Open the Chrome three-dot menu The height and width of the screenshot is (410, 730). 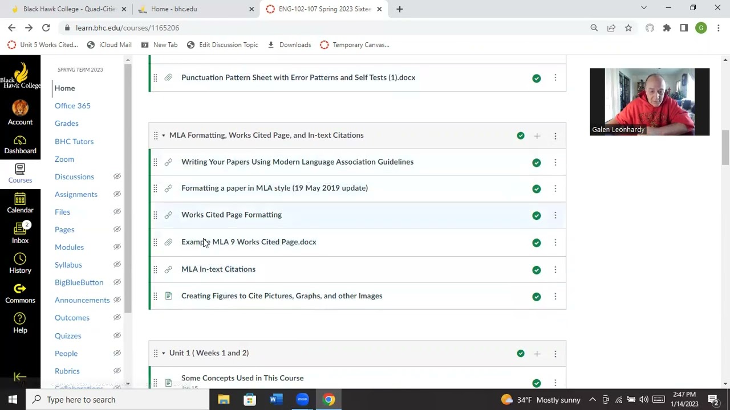pos(719,27)
